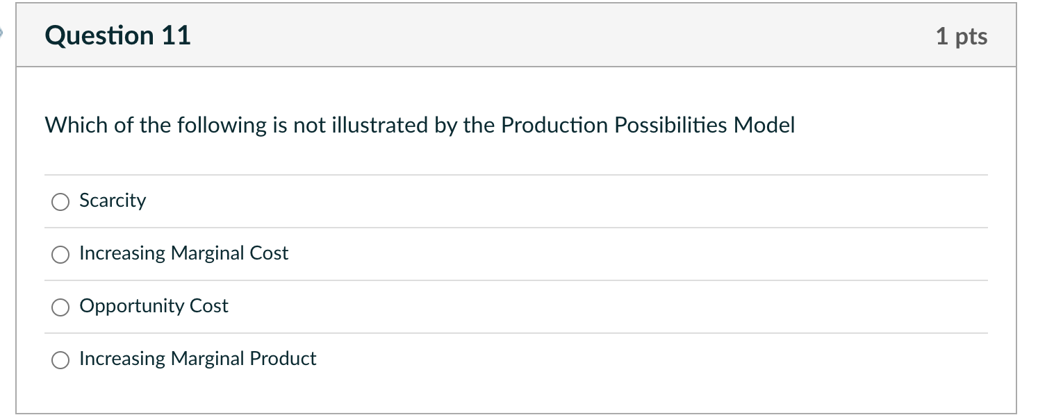Click the "1 pts" points label
This screenshot has height=415, width=1038.
pyautogui.click(x=961, y=36)
